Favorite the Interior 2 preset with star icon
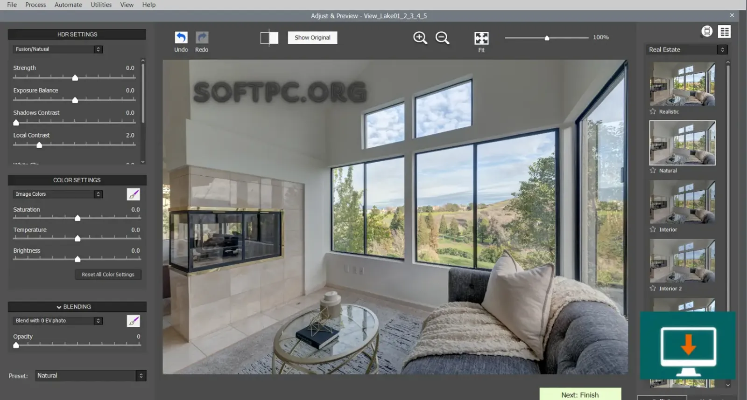The width and height of the screenshot is (747, 400). click(x=653, y=288)
